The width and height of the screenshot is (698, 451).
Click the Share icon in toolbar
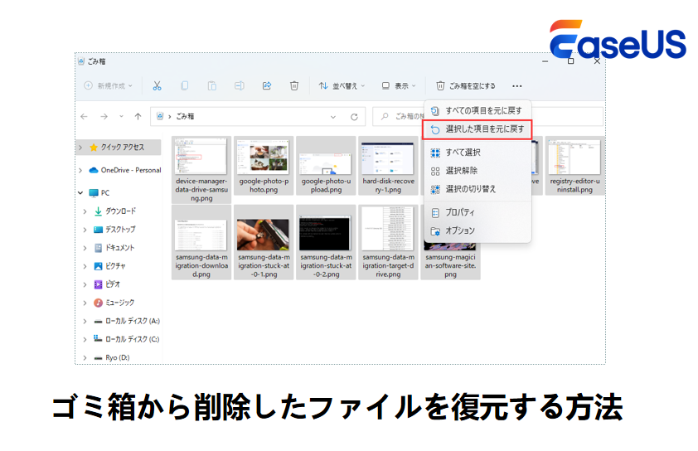pos(267,85)
